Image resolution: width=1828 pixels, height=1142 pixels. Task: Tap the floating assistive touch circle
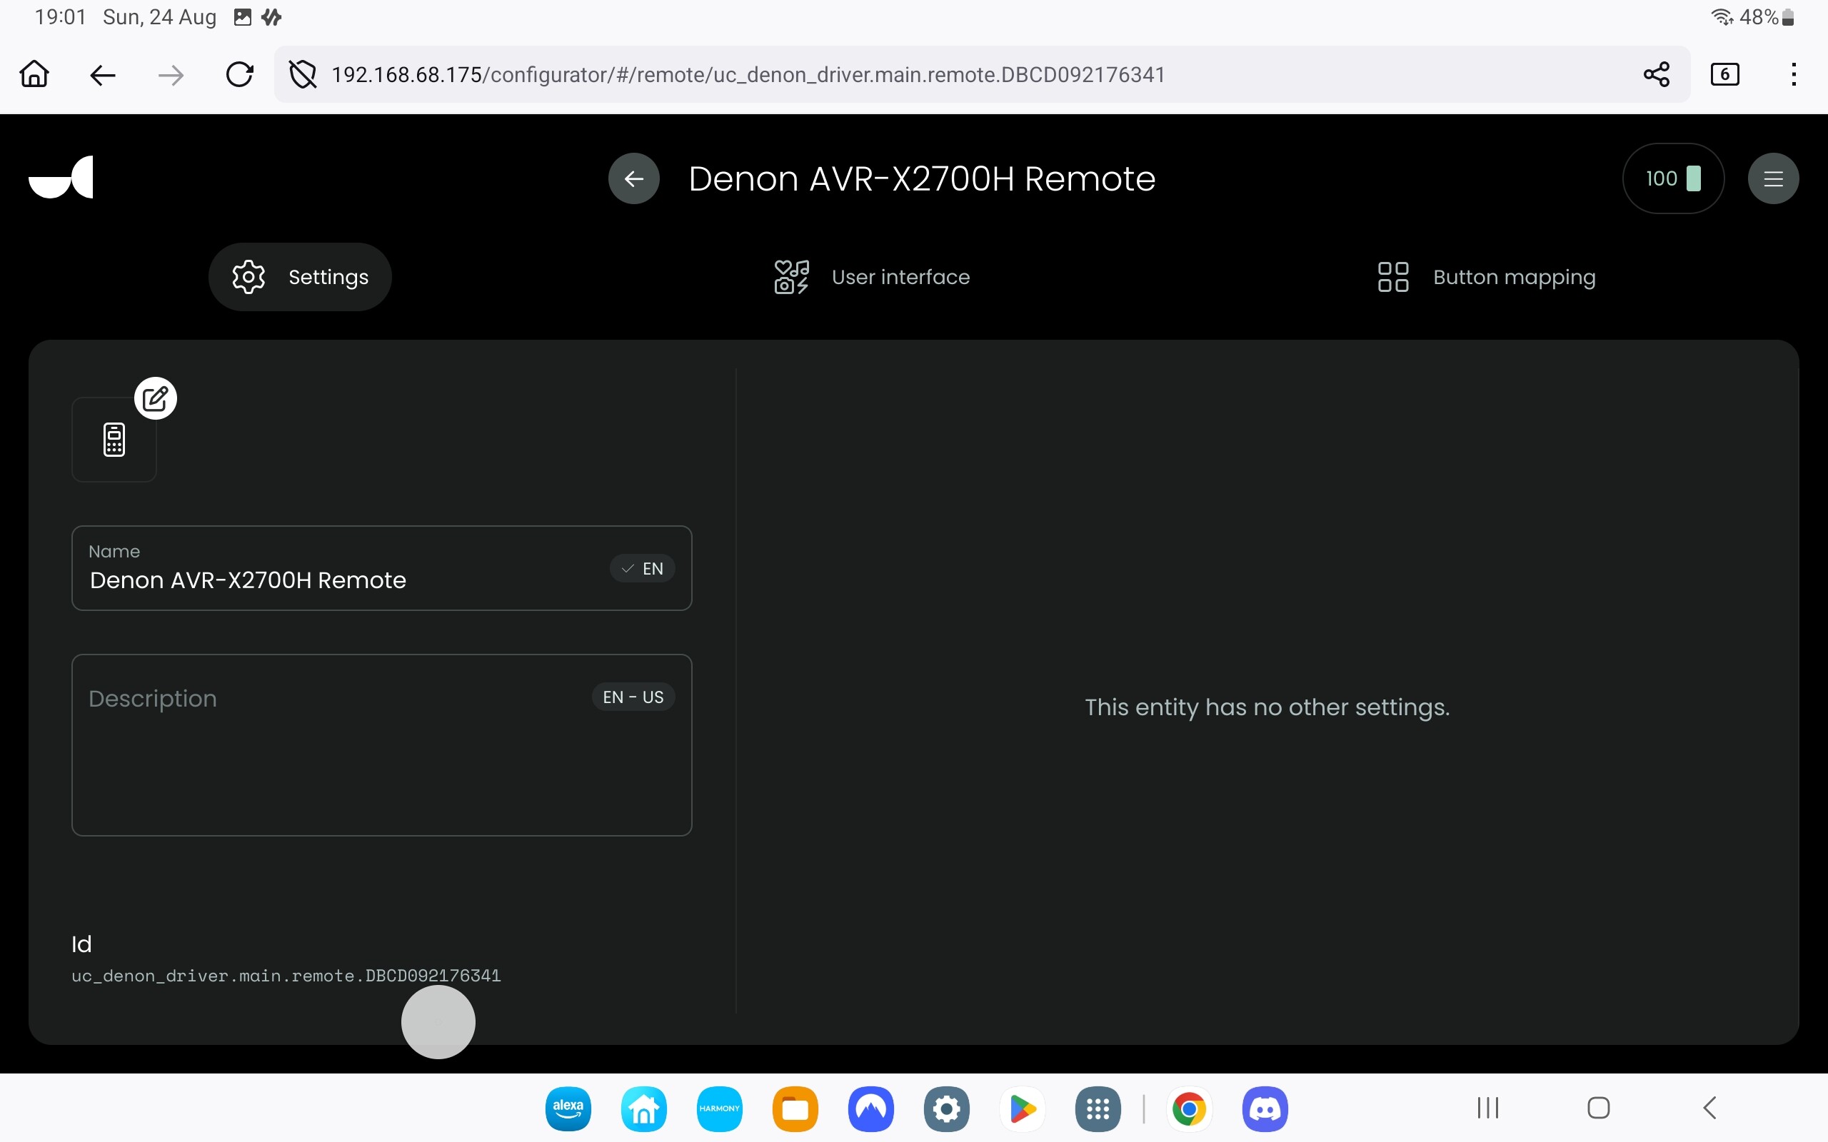click(x=438, y=1022)
